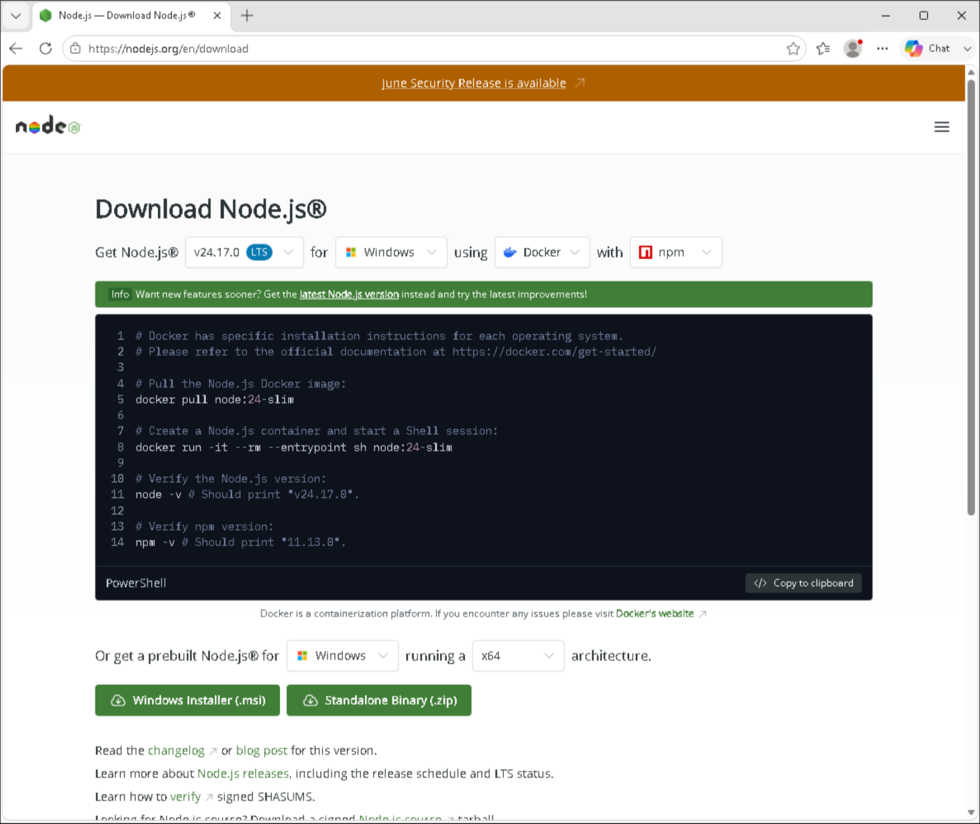Maximize the browser window
This screenshot has height=824, width=980.
pyautogui.click(x=924, y=15)
